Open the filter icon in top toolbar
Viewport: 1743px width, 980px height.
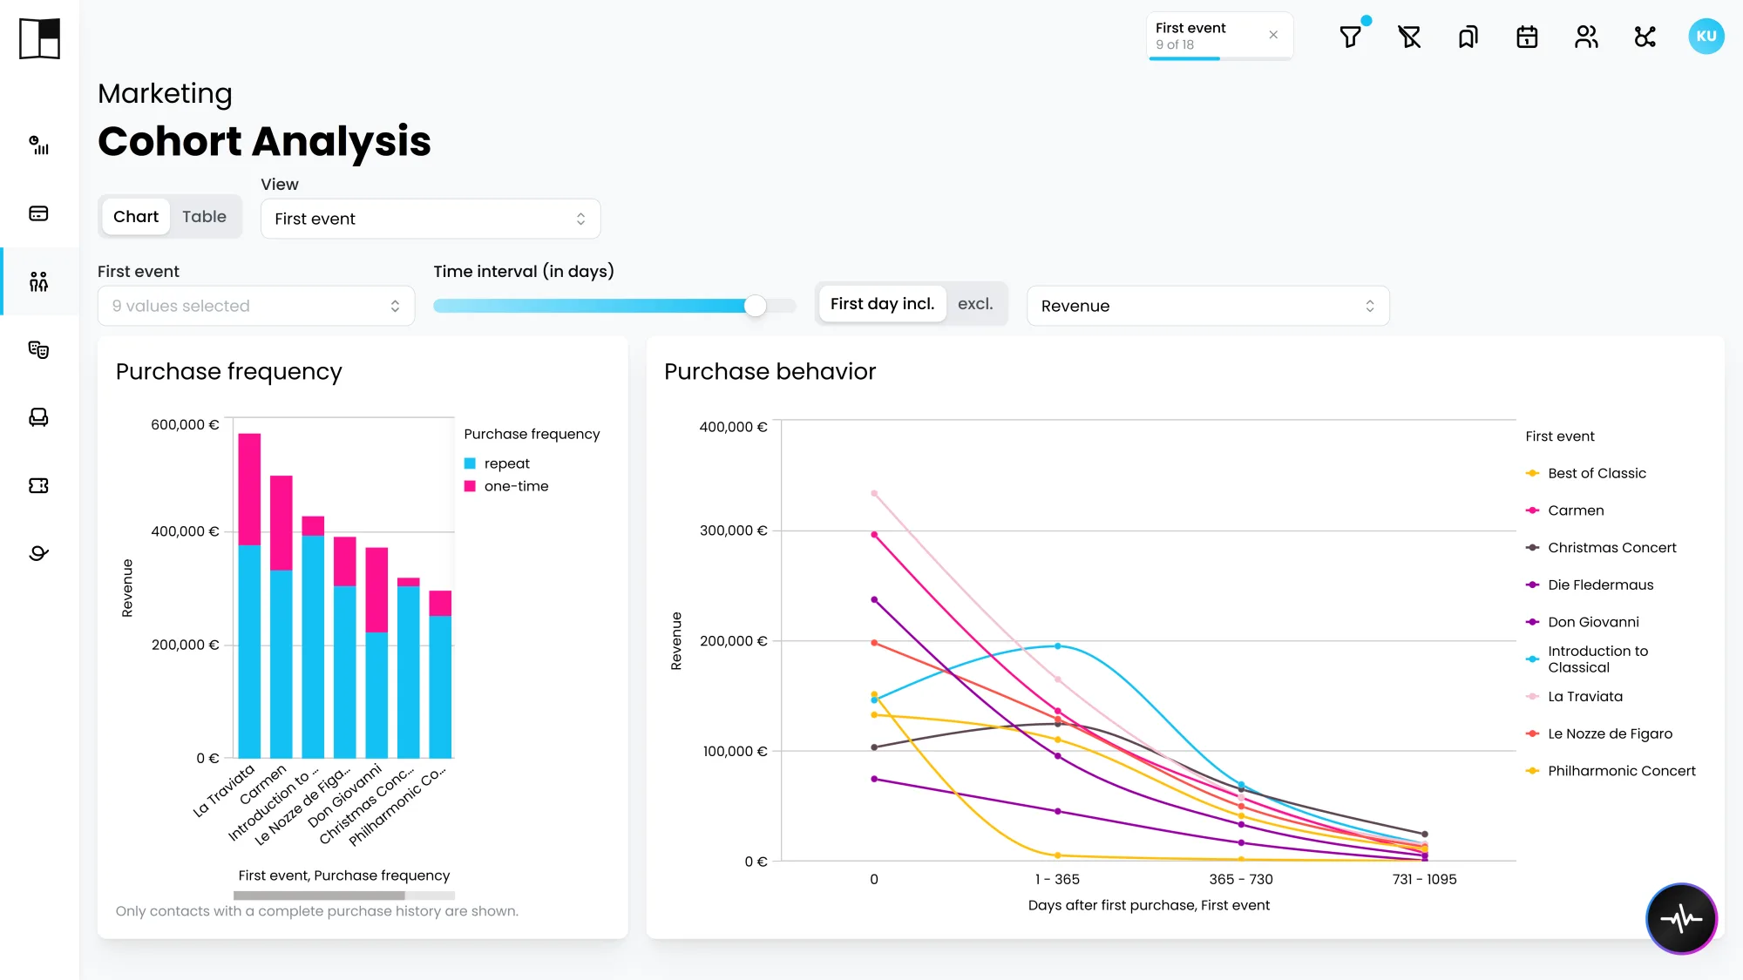(x=1350, y=37)
